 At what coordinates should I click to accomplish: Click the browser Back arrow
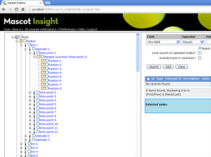pyautogui.click(x=4, y=9)
